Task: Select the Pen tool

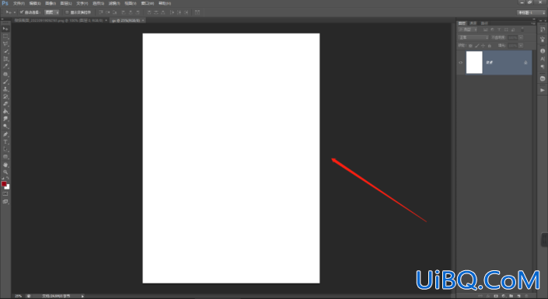Action: tap(5, 134)
